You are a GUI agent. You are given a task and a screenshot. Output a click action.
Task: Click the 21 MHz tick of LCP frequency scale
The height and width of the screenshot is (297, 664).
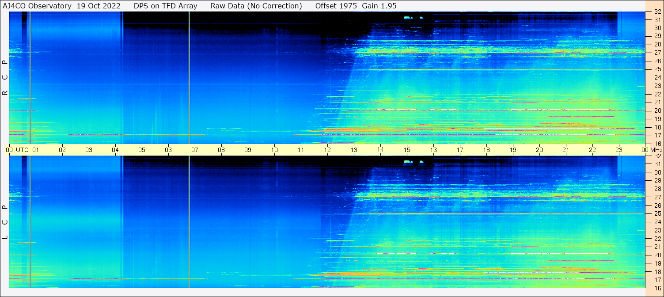pyautogui.click(x=657, y=247)
